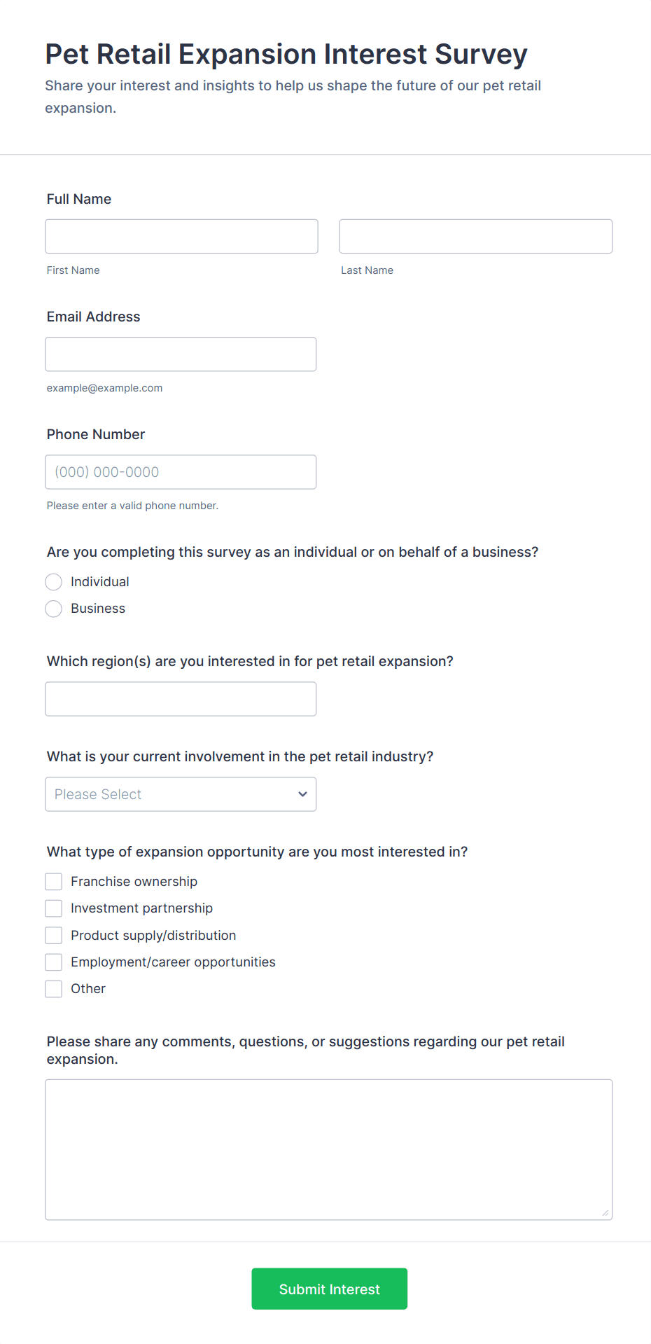Click the First Name input field
The width and height of the screenshot is (651, 1344).
181,236
